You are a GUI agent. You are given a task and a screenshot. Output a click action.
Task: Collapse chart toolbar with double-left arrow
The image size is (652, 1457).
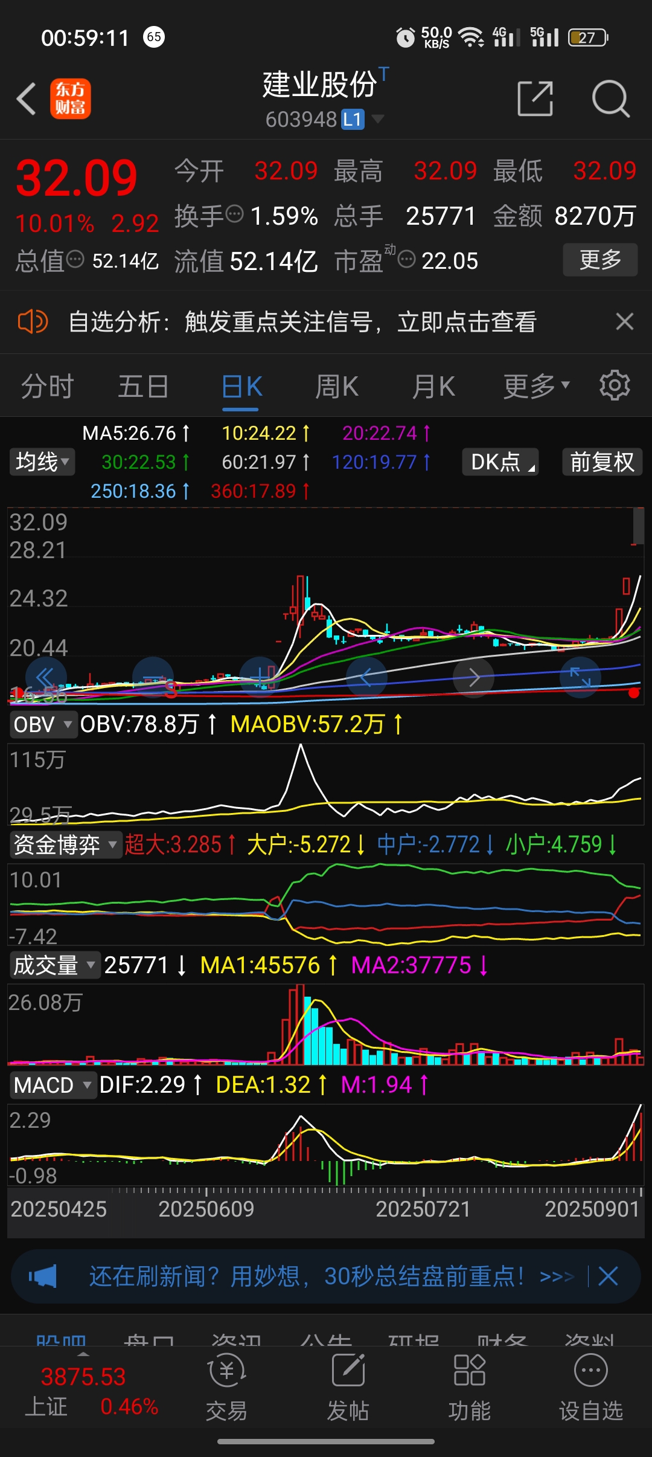(x=45, y=678)
